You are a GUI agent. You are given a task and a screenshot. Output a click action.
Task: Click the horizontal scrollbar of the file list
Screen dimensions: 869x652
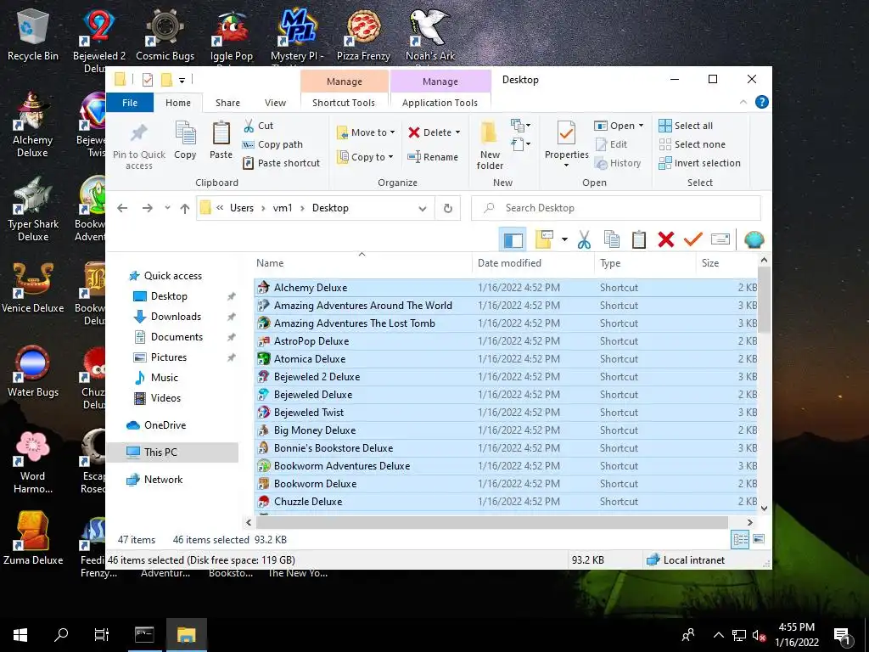491,523
